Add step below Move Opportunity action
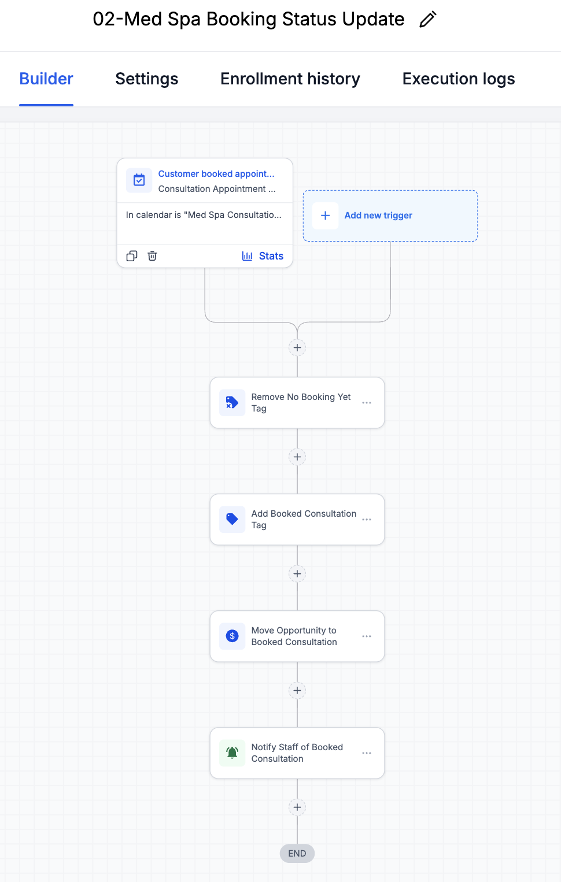This screenshot has width=561, height=882. pyautogui.click(x=297, y=690)
